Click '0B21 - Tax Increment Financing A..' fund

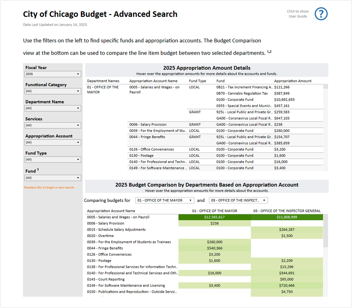tap(245, 87)
